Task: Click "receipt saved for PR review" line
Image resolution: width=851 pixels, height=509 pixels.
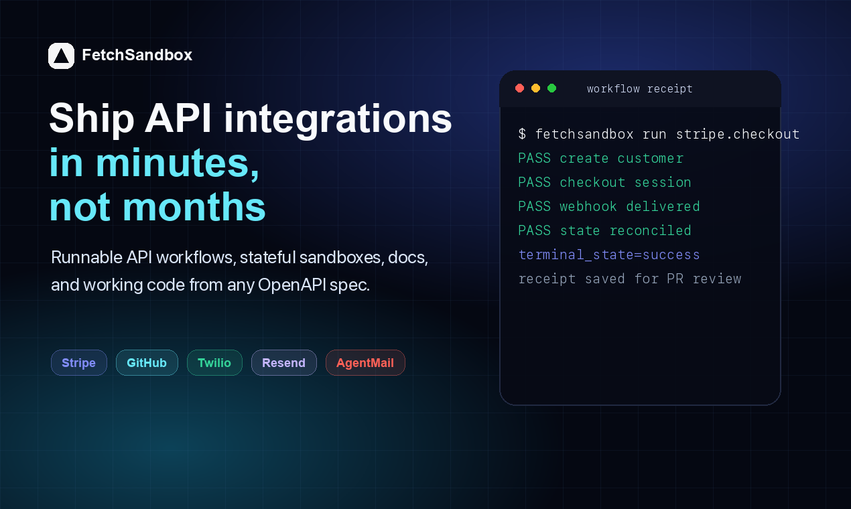Action: [630, 279]
